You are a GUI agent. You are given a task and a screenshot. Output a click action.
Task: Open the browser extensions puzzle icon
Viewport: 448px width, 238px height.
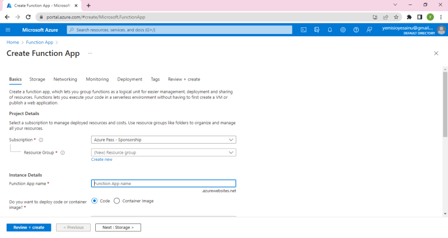(x=409, y=17)
